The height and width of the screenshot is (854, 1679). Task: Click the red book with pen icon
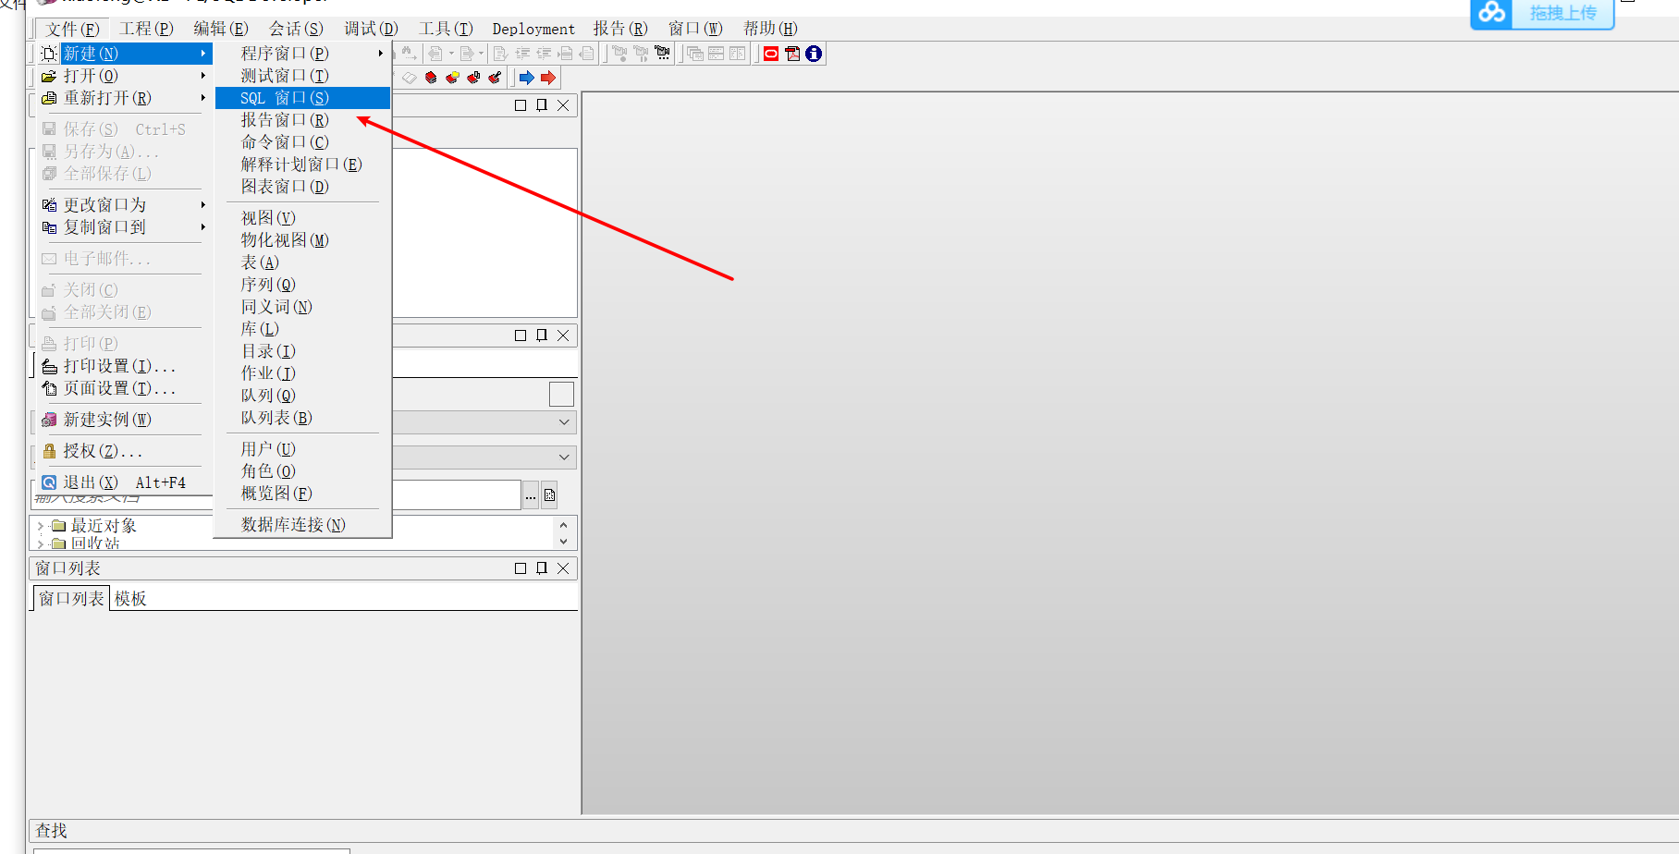495,78
